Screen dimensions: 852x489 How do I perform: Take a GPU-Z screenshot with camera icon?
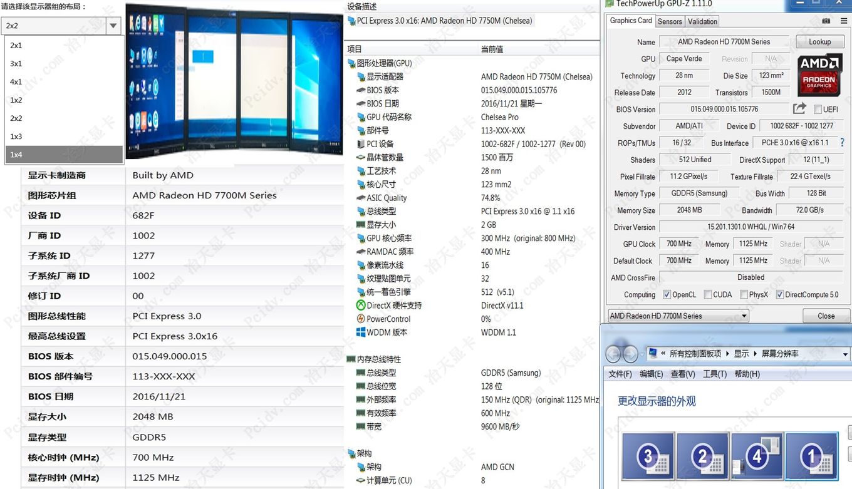pyautogui.click(x=826, y=21)
